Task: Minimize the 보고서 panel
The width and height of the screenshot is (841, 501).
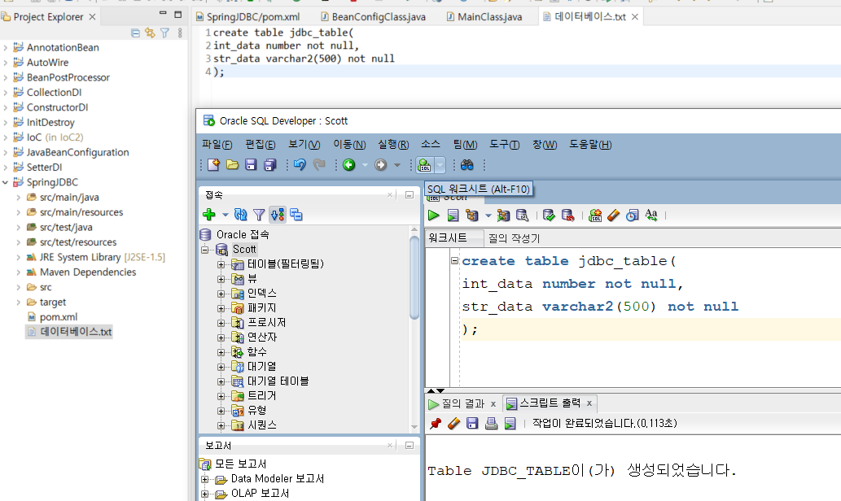Action: 410,445
